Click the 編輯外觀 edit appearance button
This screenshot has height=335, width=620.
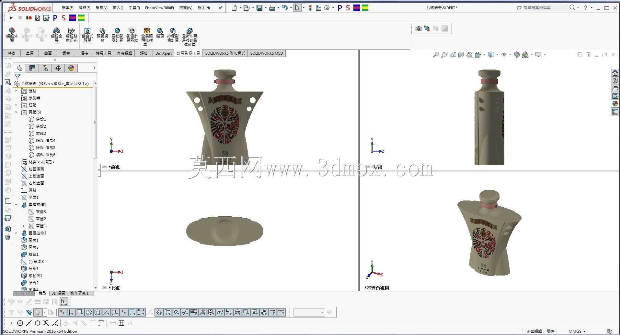[x=12, y=35]
